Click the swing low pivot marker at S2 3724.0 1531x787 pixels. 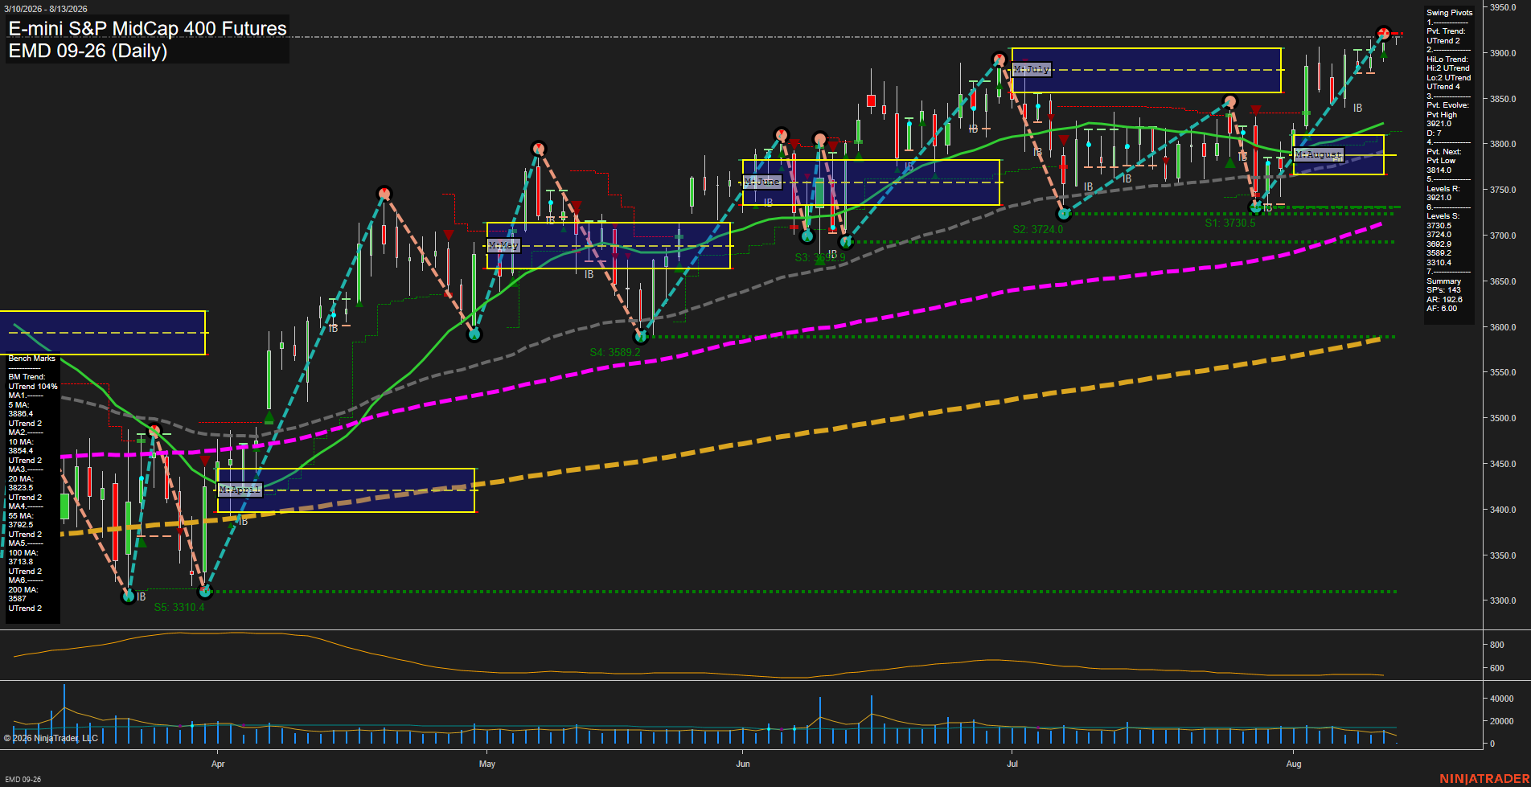click(x=1064, y=214)
